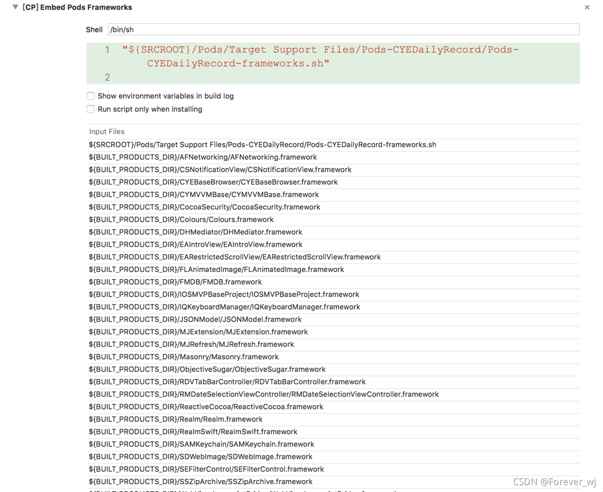Remove the Embed Pods Frameworks build phase
The height and width of the screenshot is (492, 603).
point(587,7)
